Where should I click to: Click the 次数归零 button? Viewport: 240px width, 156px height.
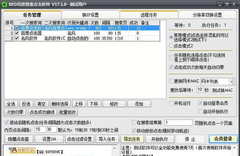15,112
